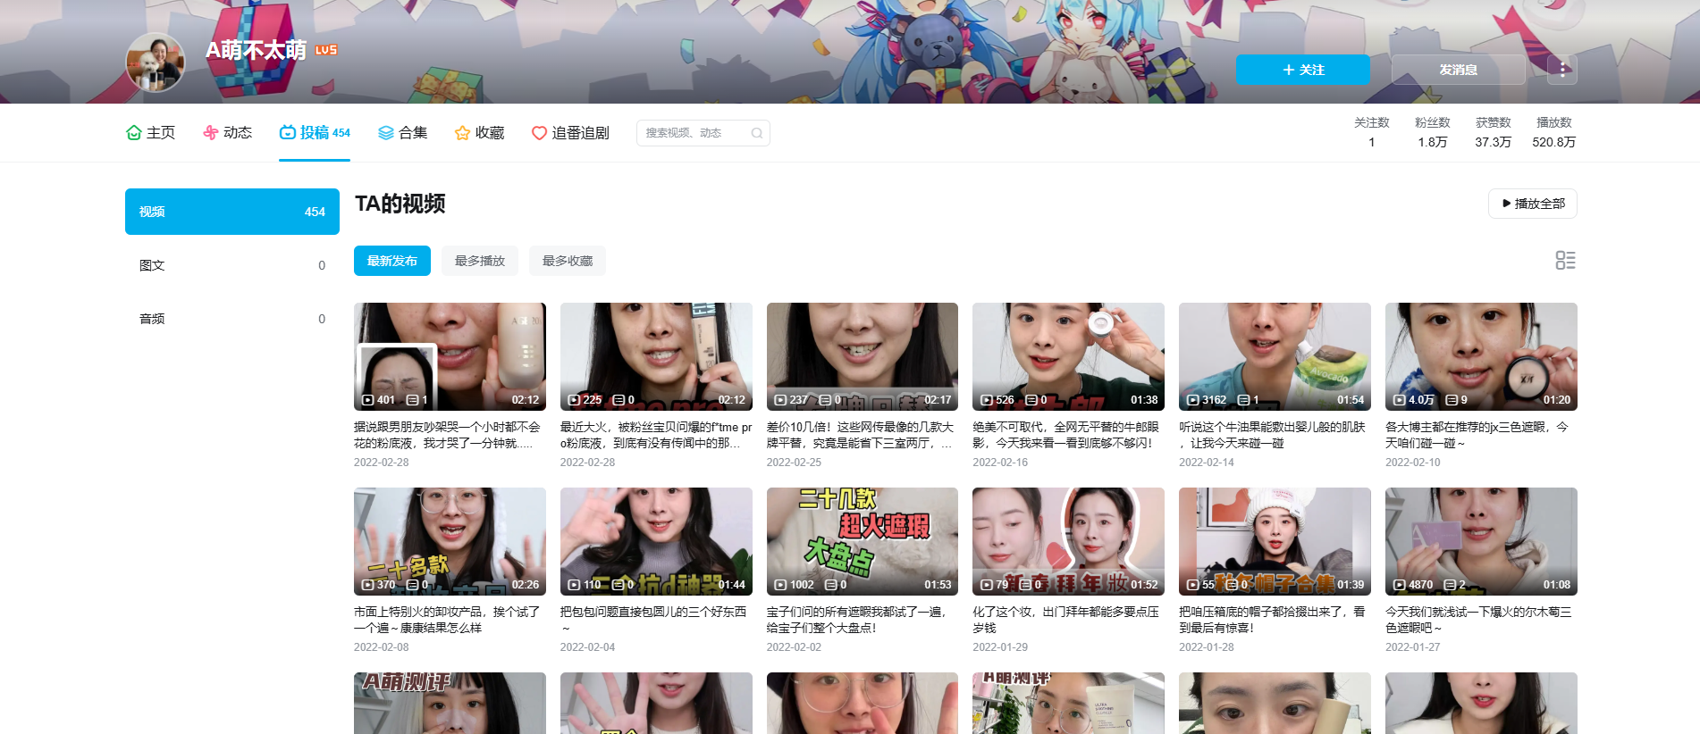Viewport: 1700px width, 734px height.
Task: Click the 获赞数 37.3万 stat
Action: tap(1494, 132)
